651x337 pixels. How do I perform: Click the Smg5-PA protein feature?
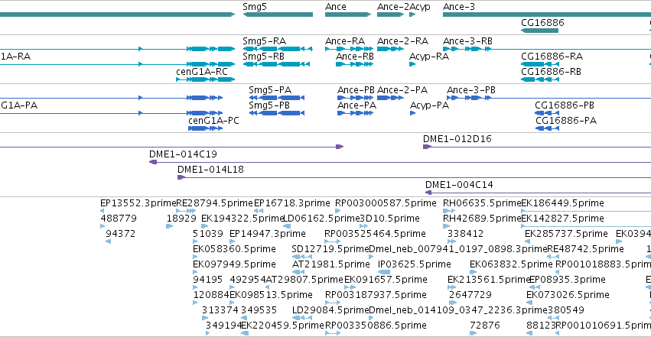coord(276,98)
